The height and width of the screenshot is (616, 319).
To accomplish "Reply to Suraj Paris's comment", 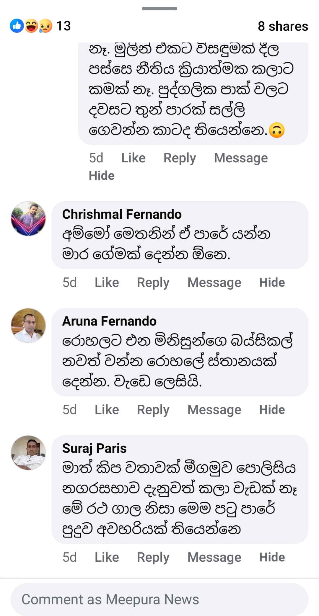I will pos(153,557).
